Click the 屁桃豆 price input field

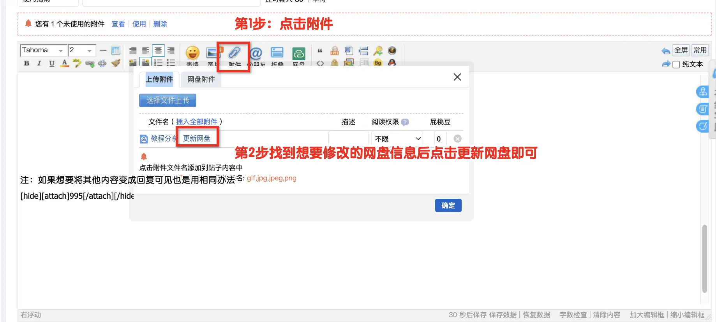pos(440,139)
